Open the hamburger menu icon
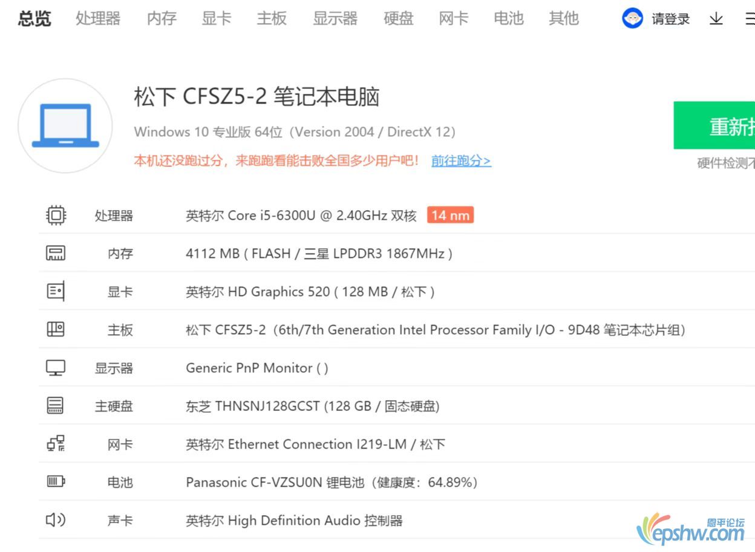 point(750,19)
